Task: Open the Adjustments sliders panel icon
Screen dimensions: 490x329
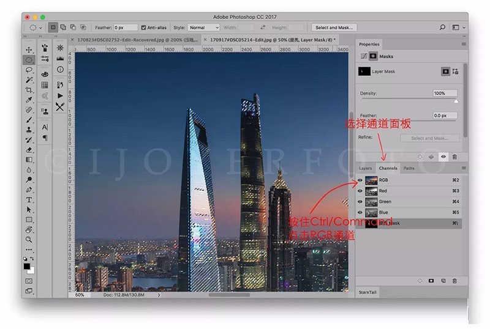Action: 45,59
